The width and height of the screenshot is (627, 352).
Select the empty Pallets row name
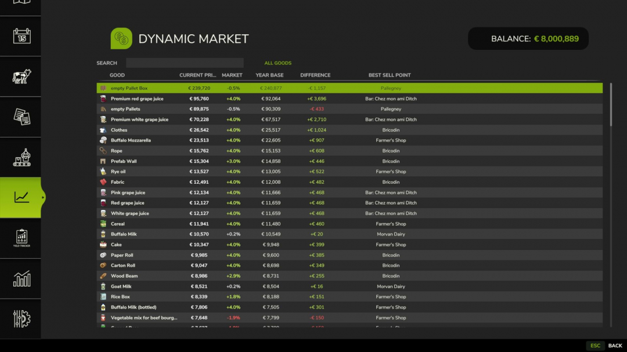pyautogui.click(x=125, y=109)
